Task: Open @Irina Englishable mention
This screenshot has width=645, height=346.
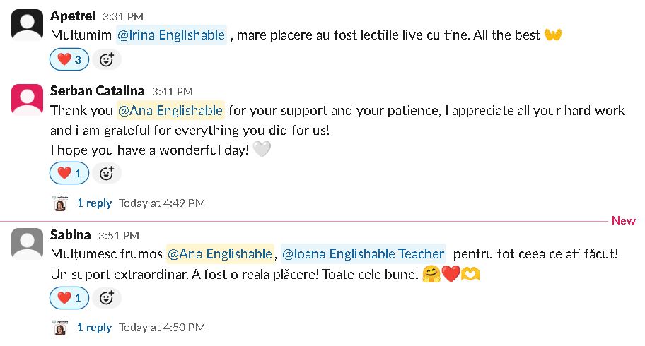Action: (170, 35)
